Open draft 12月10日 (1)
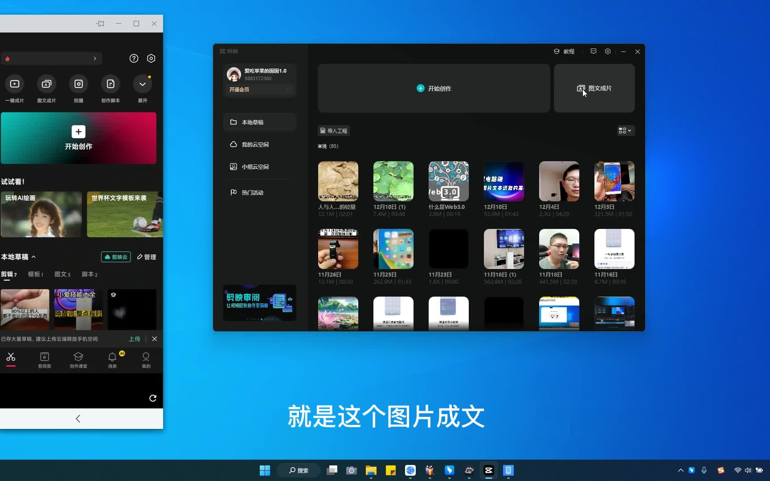Image resolution: width=770 pixels, height=481 pixels. pyautogui.click(x=393, y=181)
